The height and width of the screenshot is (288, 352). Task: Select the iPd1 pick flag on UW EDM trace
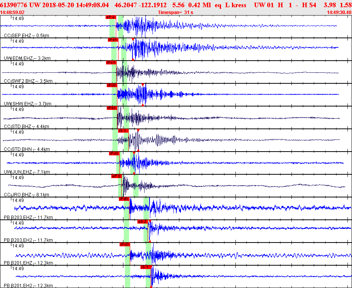point(113,40)
